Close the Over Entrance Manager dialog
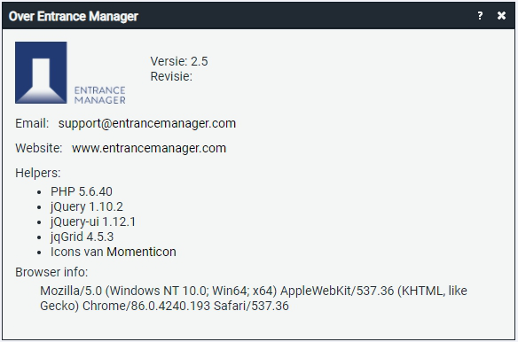Screen dimensions: 518x342 click(501, 16)
